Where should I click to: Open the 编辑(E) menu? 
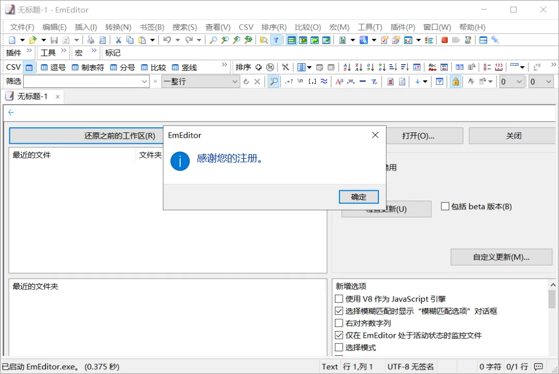point(54,27)
